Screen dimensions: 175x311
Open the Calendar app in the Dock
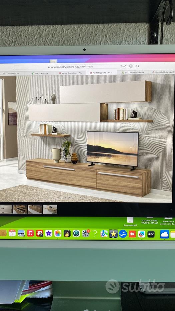click(12, 233)
